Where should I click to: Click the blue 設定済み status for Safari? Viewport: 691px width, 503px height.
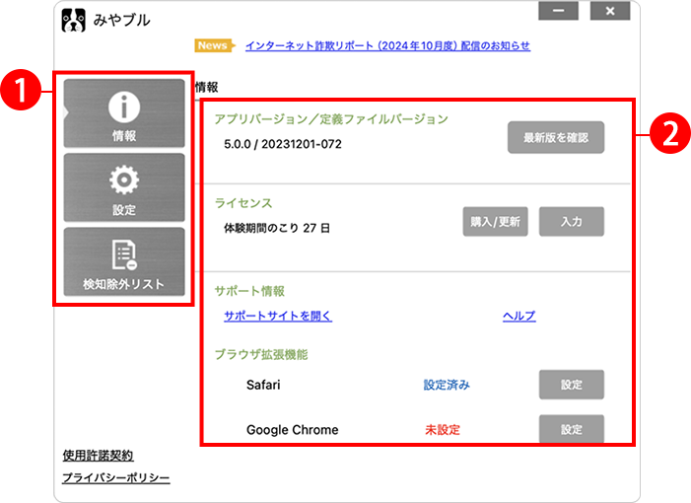pos(447,385)
